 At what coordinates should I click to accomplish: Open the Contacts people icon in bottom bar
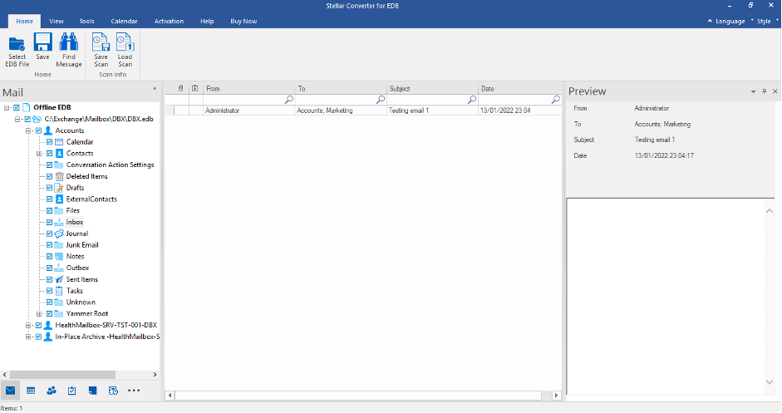pos(52,391)
